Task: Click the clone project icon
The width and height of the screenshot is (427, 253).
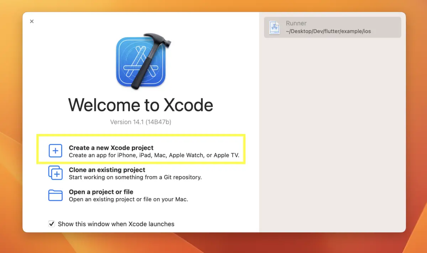Action: pos(55,173)
